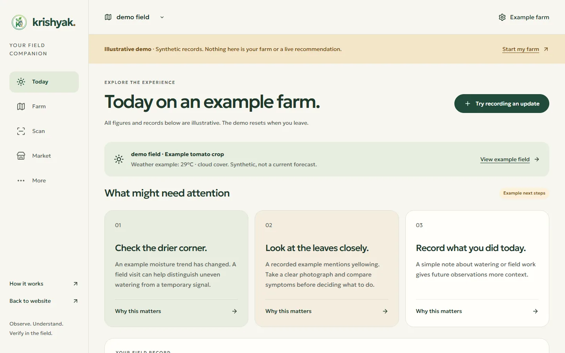Click the external arrow next to How it works
Screen dimensions: 565x353
[x=76, y=284]
